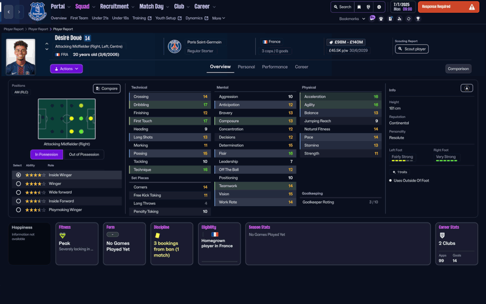
Task: Click the back navigation arrow
Action: pos(9,12)
